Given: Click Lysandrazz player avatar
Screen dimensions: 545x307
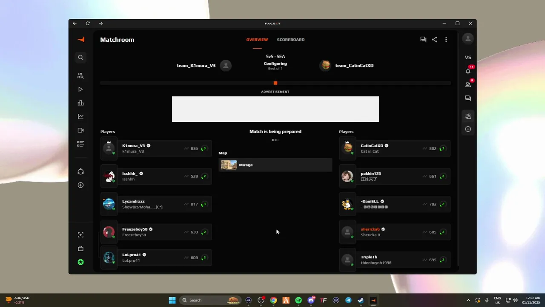Looking at the screenshot, I should [x=109, y=204].
